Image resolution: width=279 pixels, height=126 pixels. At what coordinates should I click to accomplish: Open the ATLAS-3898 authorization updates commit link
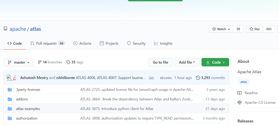(137, 118)
